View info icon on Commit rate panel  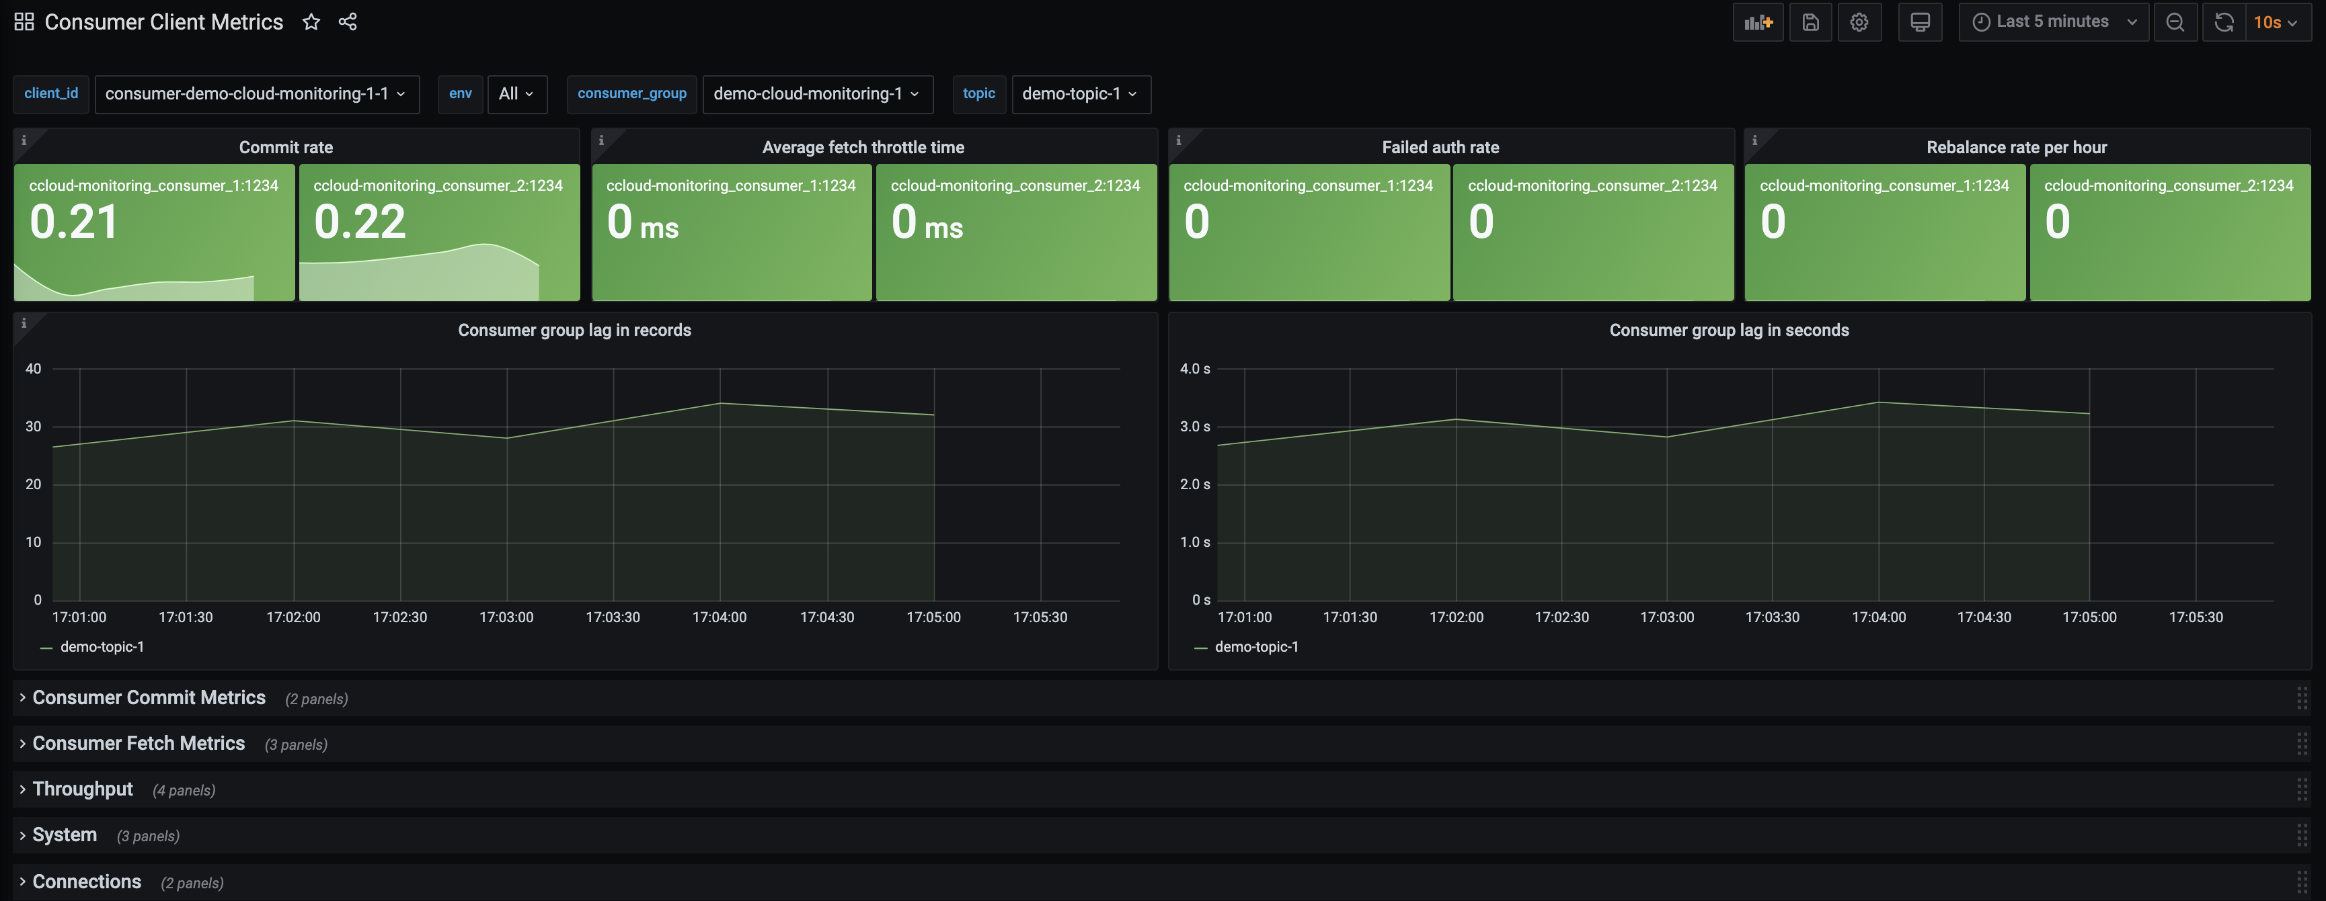point(24,140)
